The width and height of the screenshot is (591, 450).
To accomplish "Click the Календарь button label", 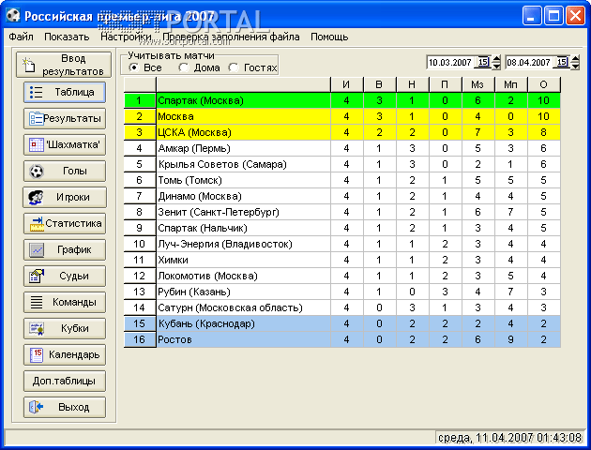I will pos(74,354).
